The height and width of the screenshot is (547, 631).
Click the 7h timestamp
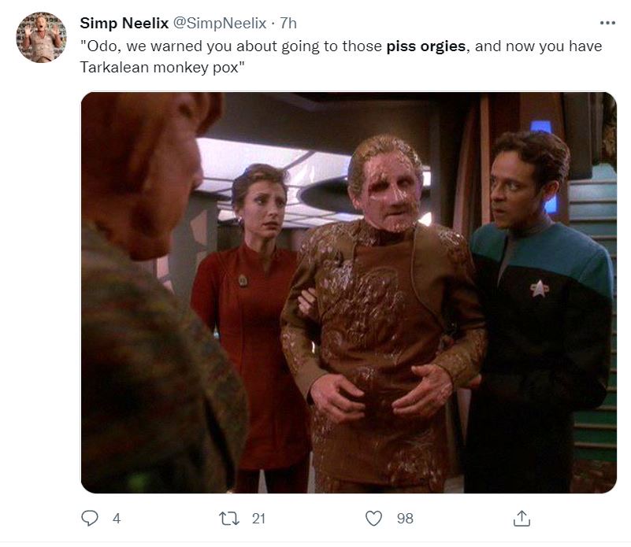288,23
